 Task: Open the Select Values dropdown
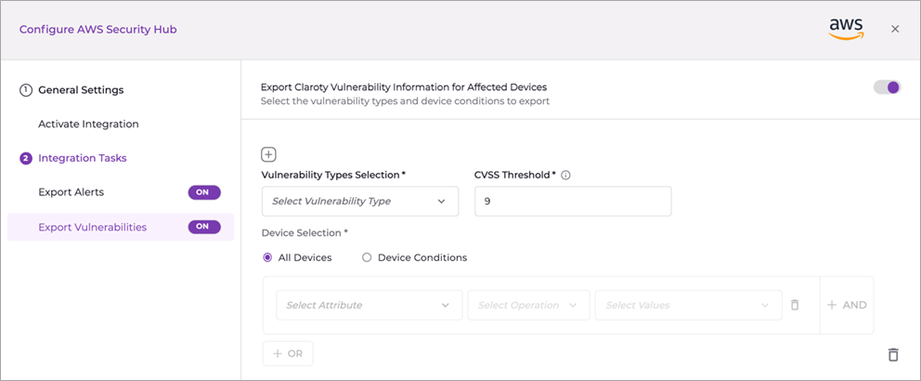[688, 305]
